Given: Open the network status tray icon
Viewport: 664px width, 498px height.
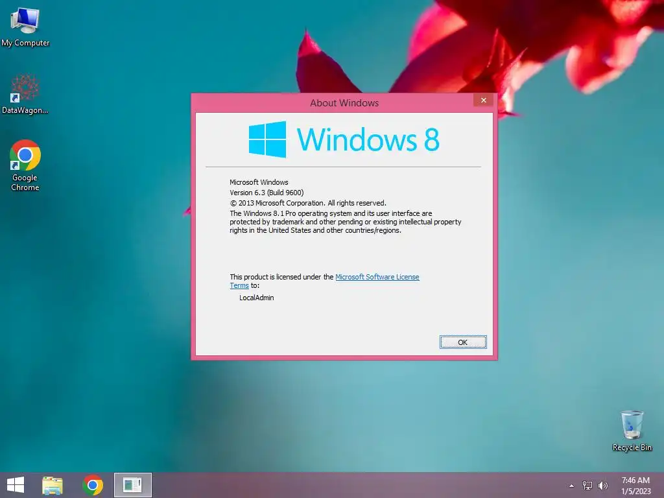Looking at the screenshot, I should click(587, 485).
